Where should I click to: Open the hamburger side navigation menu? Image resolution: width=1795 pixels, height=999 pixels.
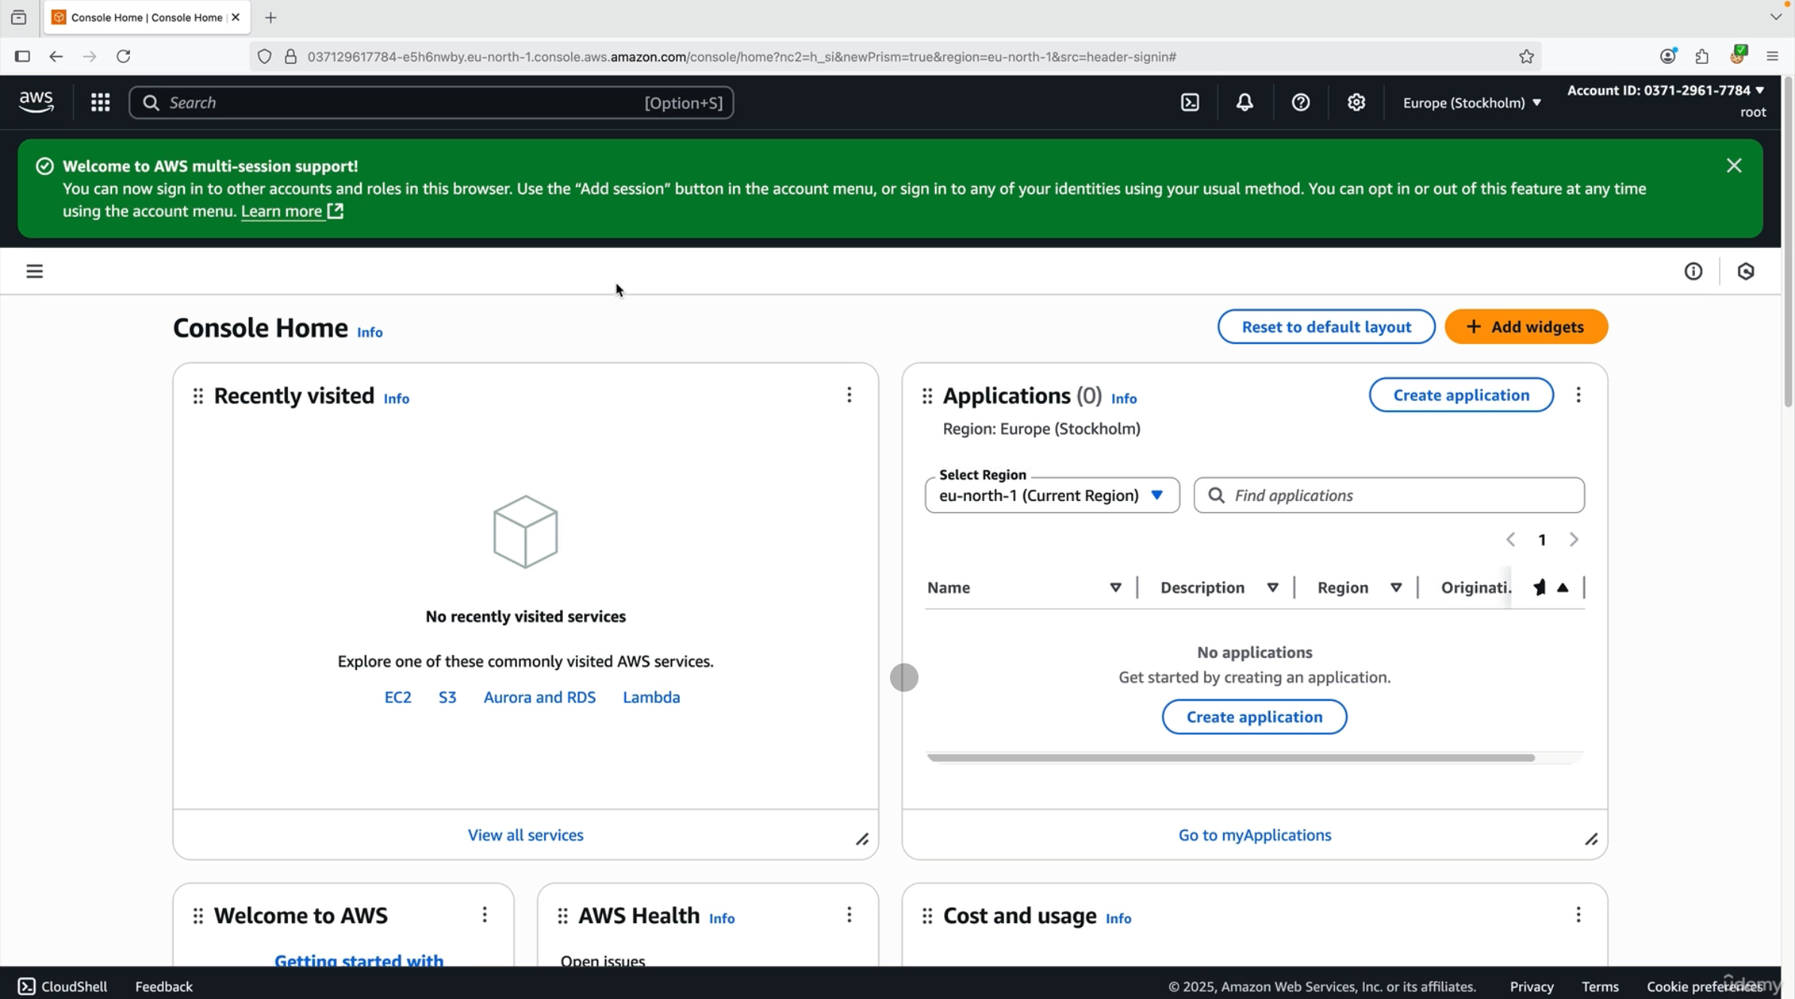pyautogui.click(x=35, y=271)
